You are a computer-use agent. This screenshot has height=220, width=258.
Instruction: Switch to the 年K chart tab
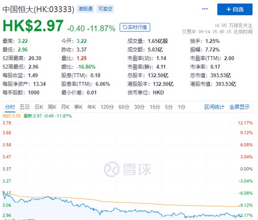(x=91, y=107)
